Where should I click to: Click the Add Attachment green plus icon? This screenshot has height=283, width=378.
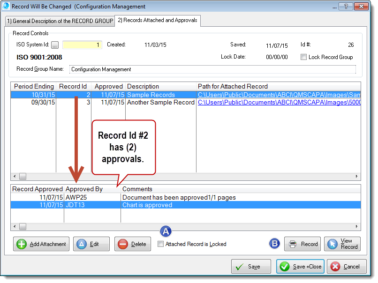23,244
